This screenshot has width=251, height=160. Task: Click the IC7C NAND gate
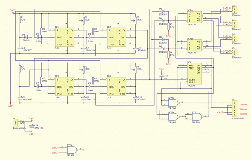[197, 117]
